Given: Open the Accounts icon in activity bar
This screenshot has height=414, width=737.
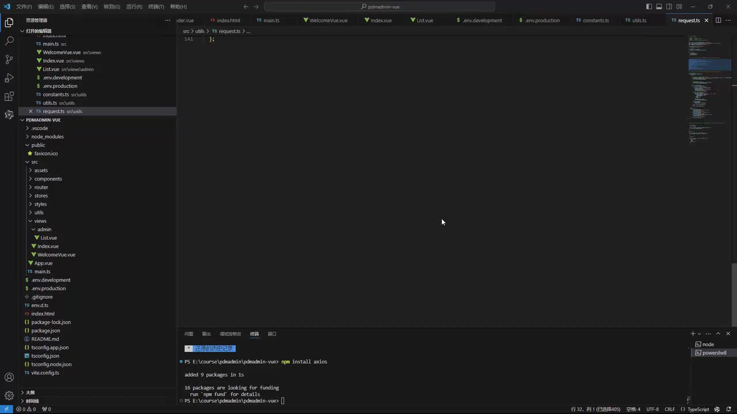Looking at the screenshot, I should click(x=9, y=378).
